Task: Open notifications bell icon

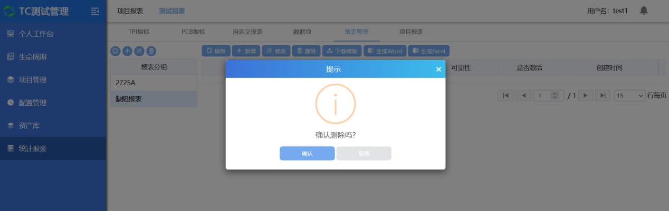Action: tap(644, 11)
